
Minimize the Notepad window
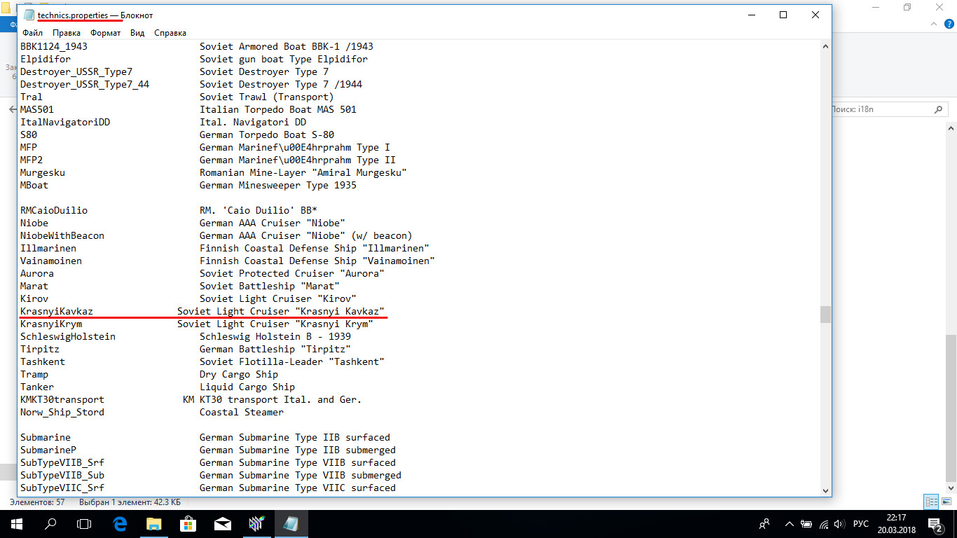pyautogui.click(x=752, y=15)
